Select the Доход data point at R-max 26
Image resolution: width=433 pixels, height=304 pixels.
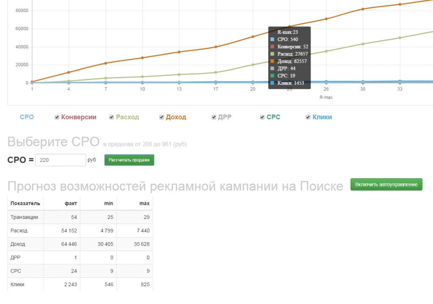326,19
